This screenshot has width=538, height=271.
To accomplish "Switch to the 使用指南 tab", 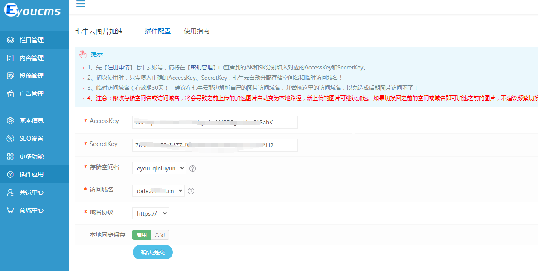I will [197, 31].
